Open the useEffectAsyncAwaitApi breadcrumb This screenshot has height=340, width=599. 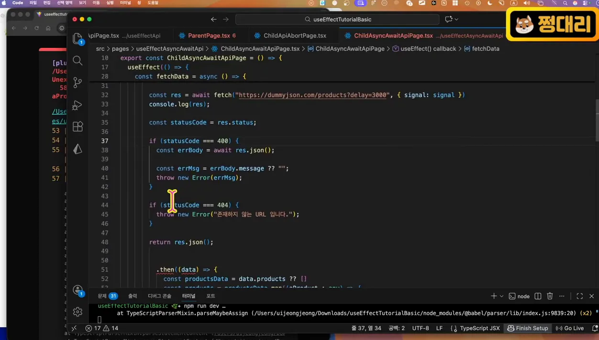[169, 48]
